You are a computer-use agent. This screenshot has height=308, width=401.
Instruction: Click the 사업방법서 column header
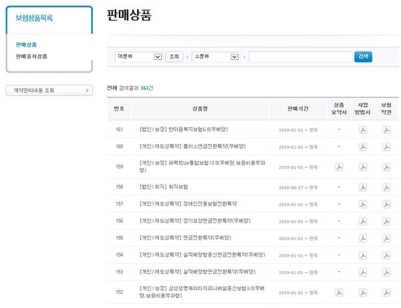click(x=363, y=109)
